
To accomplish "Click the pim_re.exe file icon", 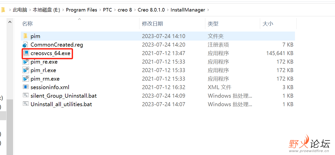I will (x=26, y=62).
